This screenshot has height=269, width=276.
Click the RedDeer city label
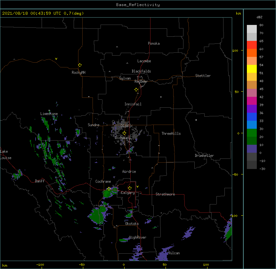pos(141,81)
